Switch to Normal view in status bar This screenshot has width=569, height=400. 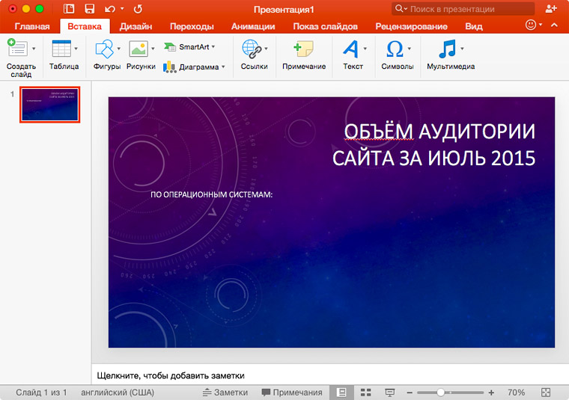click(x=341, y=393)
